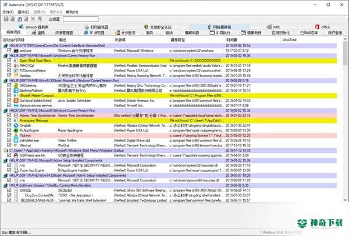
Task: Select the Java Update Scheduler description cell
Action: pos(74,101)
